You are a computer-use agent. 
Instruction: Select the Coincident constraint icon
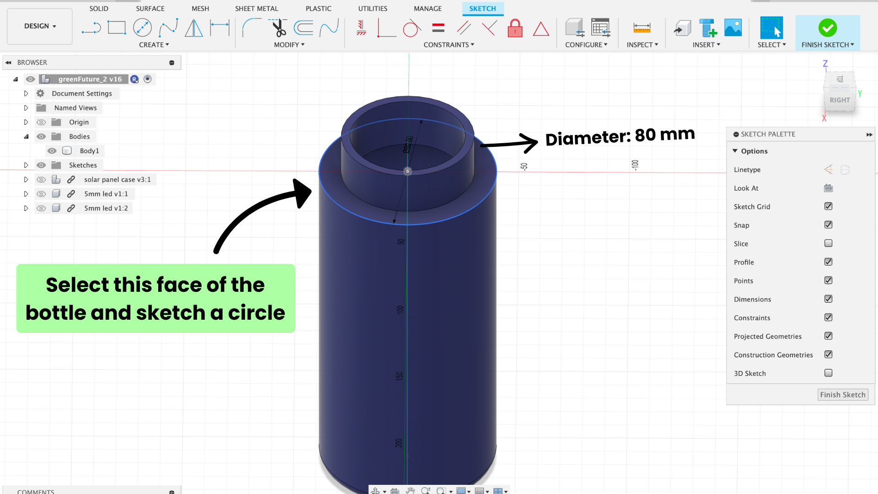click(386, 28)
